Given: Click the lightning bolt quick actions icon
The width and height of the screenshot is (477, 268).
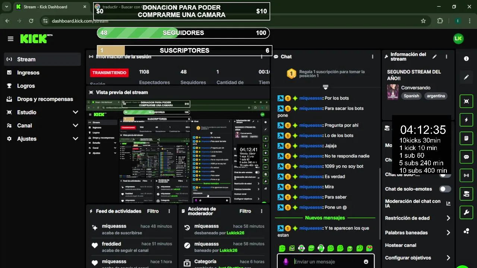Looking at the screenshot, I should pyautogui.click(x=466, y=120).
